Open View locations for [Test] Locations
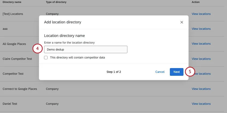 click(201, 14)
